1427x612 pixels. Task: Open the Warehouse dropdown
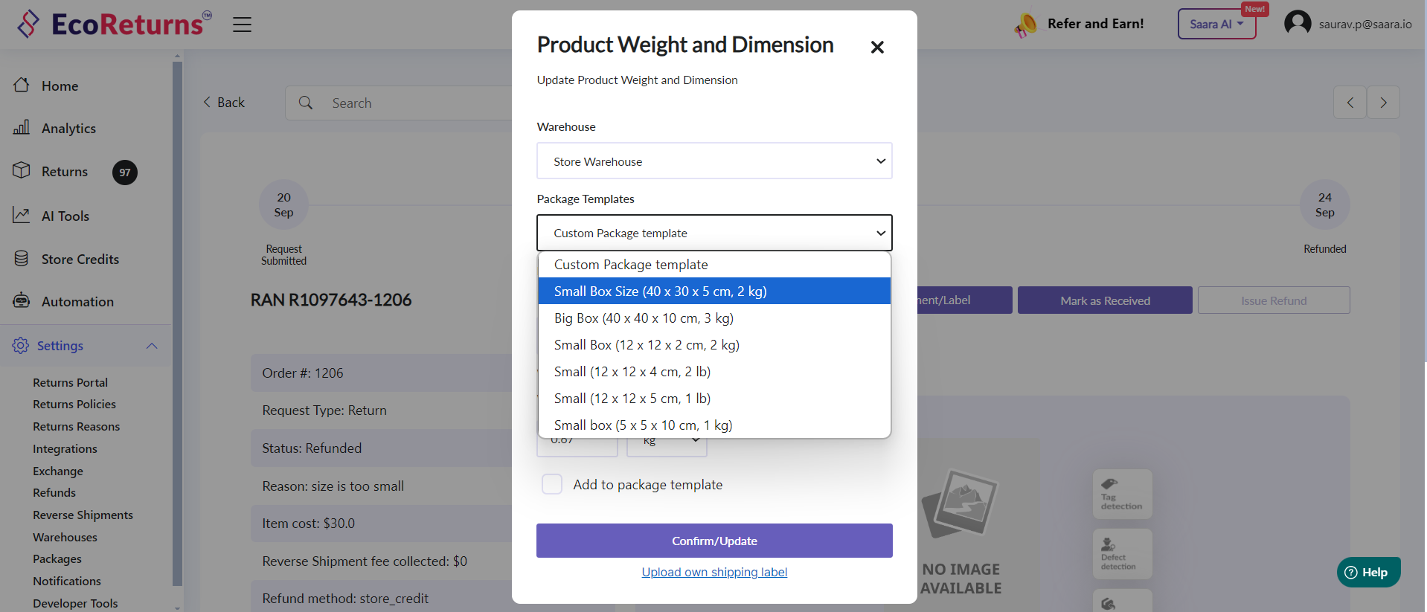(x=713, y=161)
